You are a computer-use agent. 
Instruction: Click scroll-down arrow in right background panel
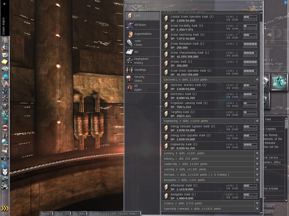pyautogui.click(x=286, y=201)
